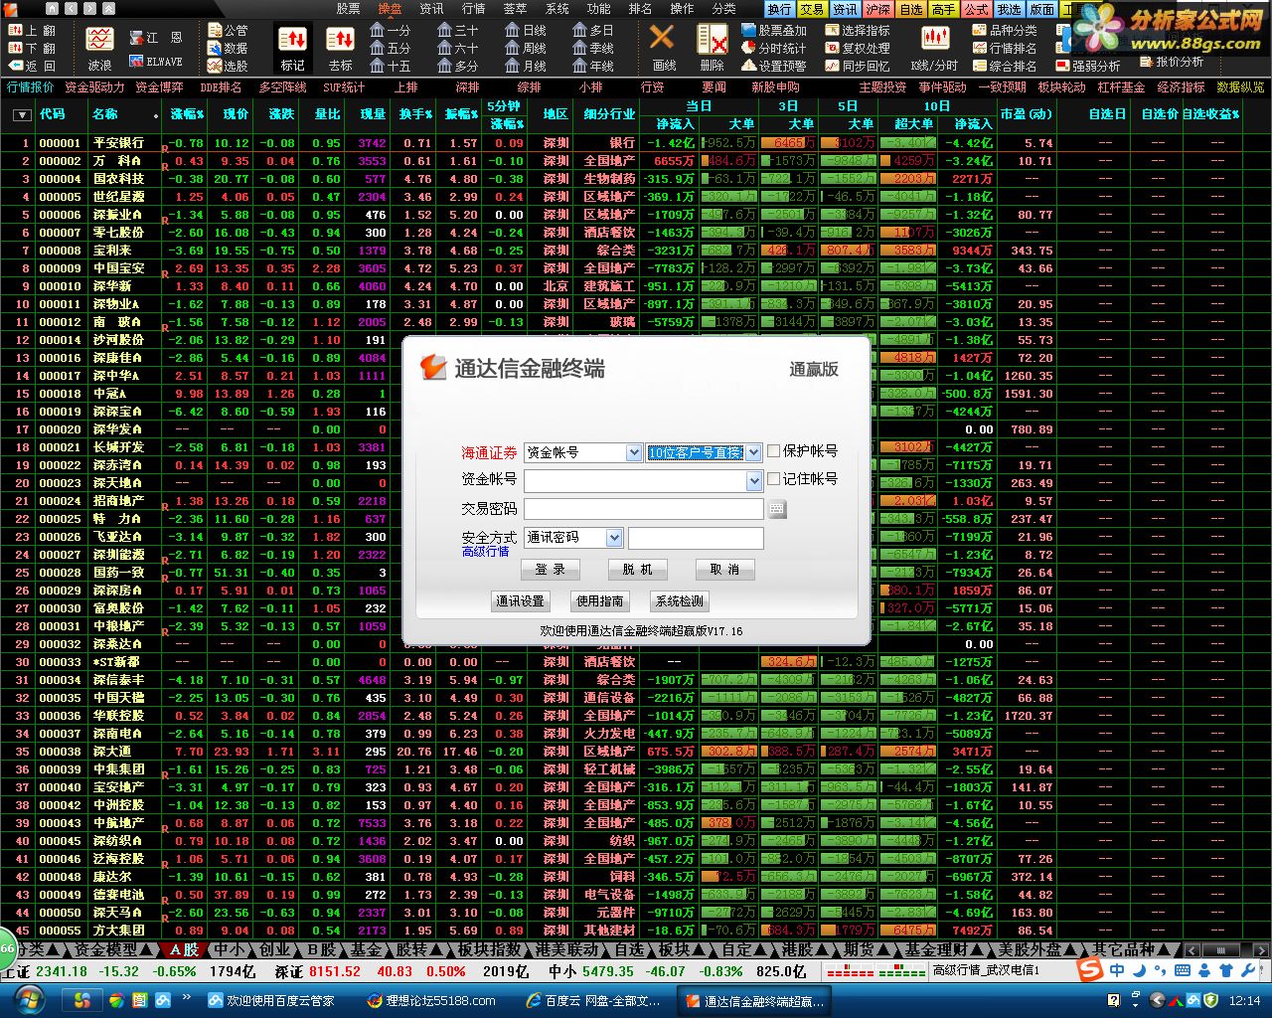Open the 数据 data toolbar item
Image resolution: width=1272 pixels, height=1018 pixels.
coord(228,48)
